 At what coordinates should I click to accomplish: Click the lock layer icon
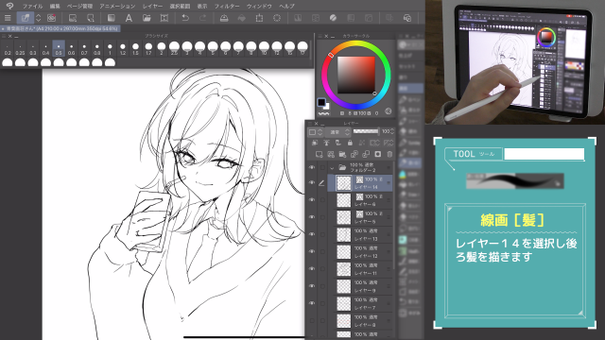350,143
